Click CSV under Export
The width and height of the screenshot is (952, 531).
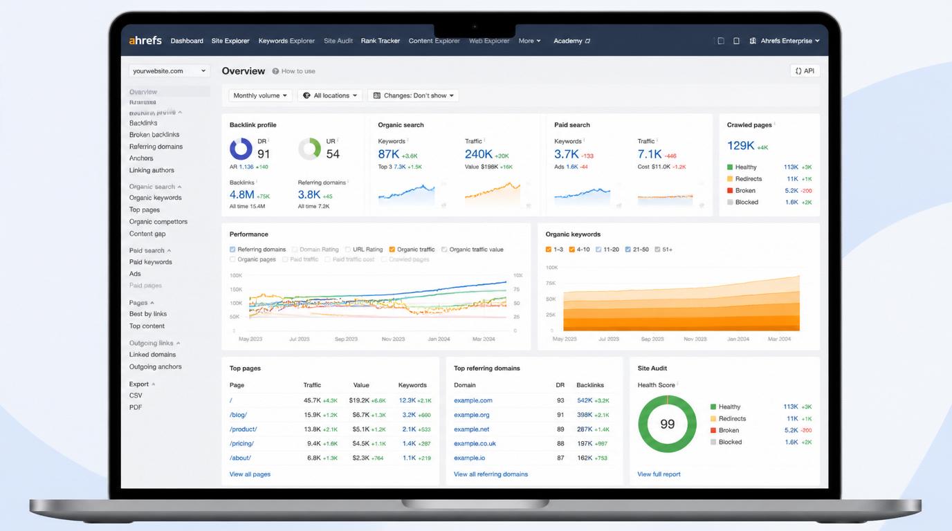click(x=136, y=395)
